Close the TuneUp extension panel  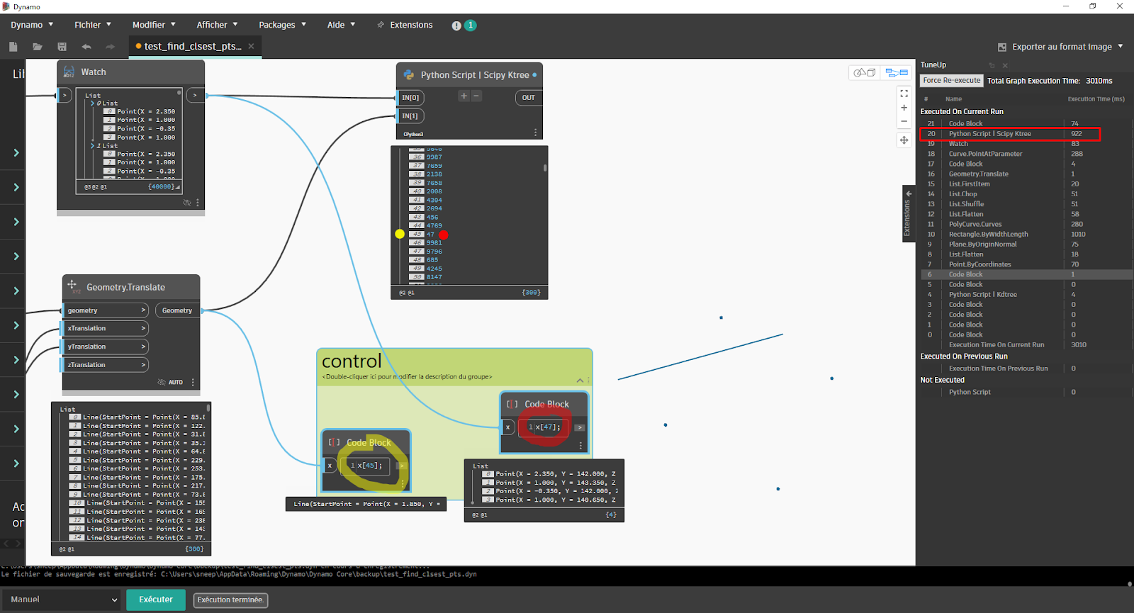[1005, 65]
